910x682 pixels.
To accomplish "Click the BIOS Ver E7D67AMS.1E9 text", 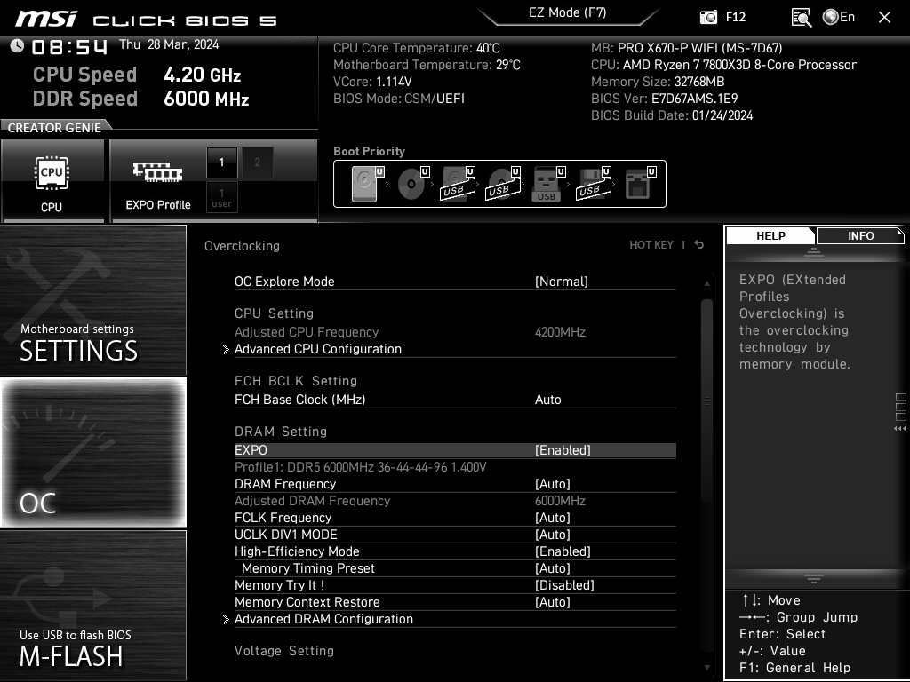I will point(664,99).
